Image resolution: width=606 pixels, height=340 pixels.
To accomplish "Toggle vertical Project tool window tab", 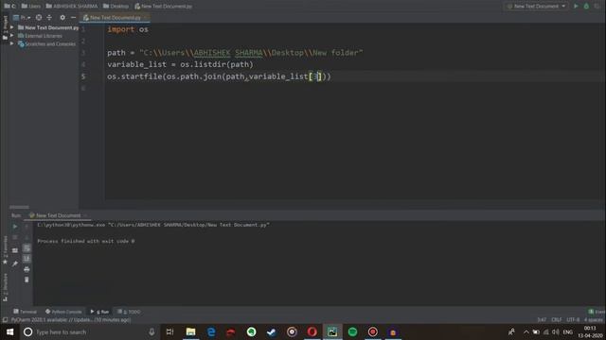I will [5, 27].
